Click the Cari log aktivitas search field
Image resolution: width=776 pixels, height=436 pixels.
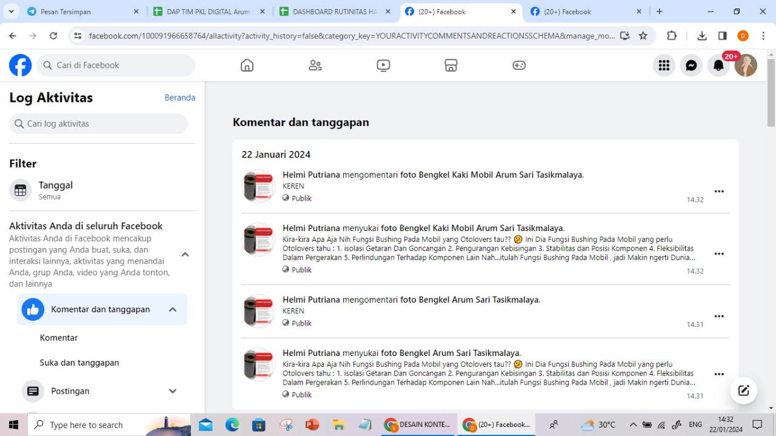99,124
